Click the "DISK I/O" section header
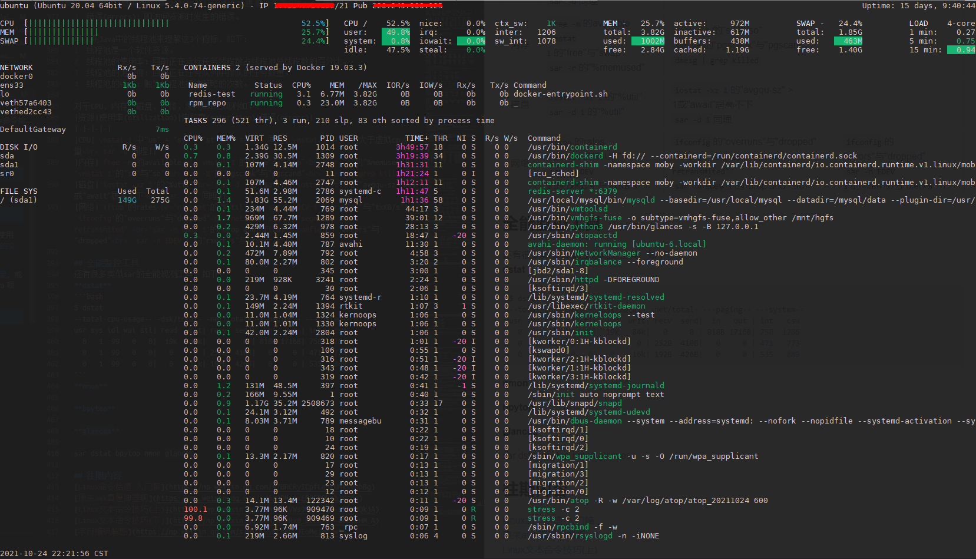 [19, 147]
